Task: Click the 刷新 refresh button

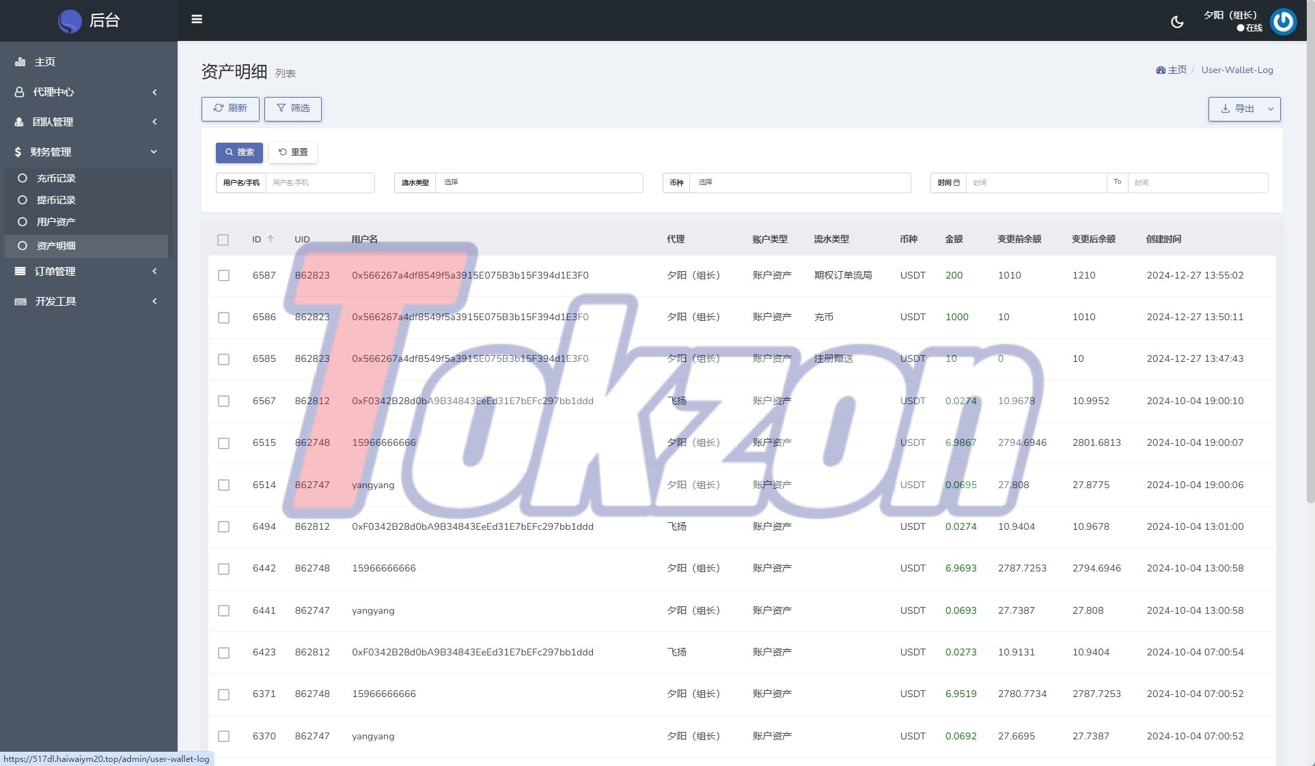Action: click(230, 109)
